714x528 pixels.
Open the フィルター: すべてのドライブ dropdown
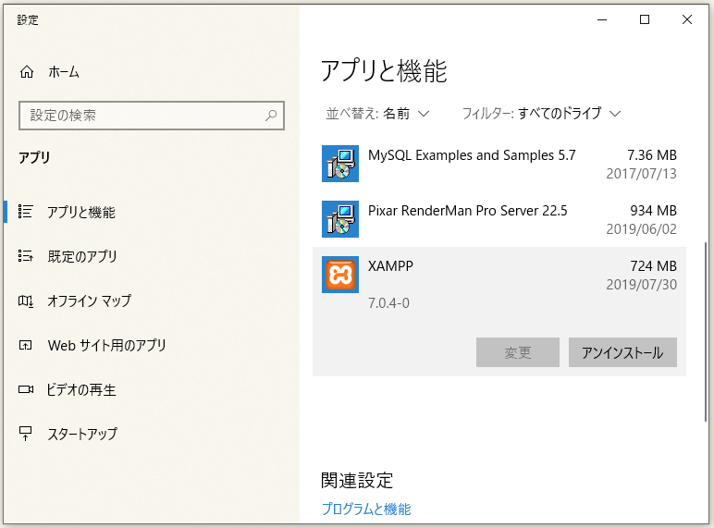541,114
